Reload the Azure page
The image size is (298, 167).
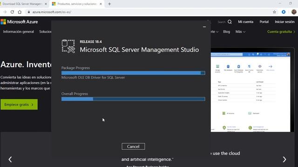click(12, 12)
